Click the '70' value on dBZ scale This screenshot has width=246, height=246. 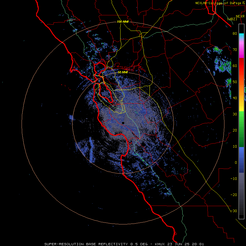pos(235,49)
